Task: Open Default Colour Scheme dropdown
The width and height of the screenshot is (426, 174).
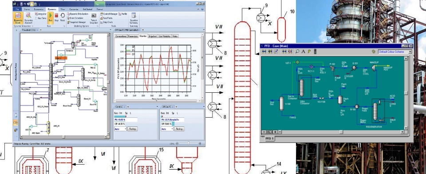Action: 395,51
